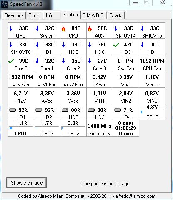Open the Info tab
Screen dimensions: 173x200
(x=50, y=15)
